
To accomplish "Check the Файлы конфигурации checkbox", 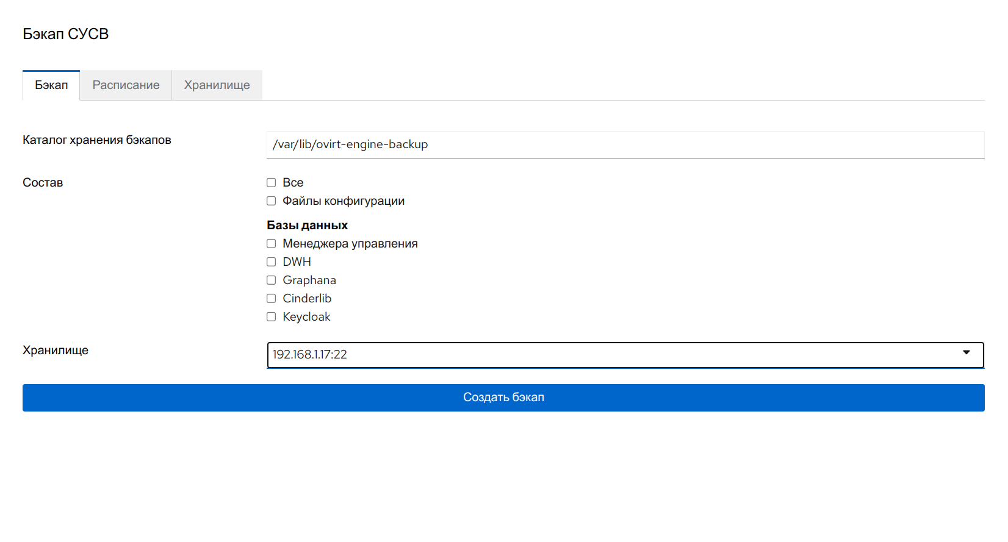I will (x=272, y=201).
